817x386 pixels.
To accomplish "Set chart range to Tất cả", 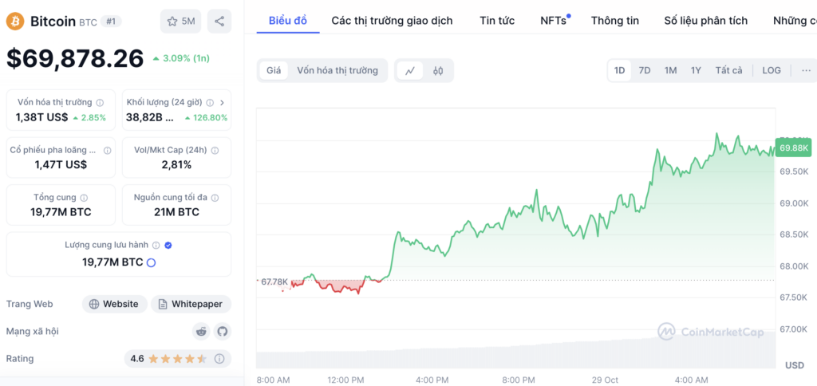I will coord(728,70).
